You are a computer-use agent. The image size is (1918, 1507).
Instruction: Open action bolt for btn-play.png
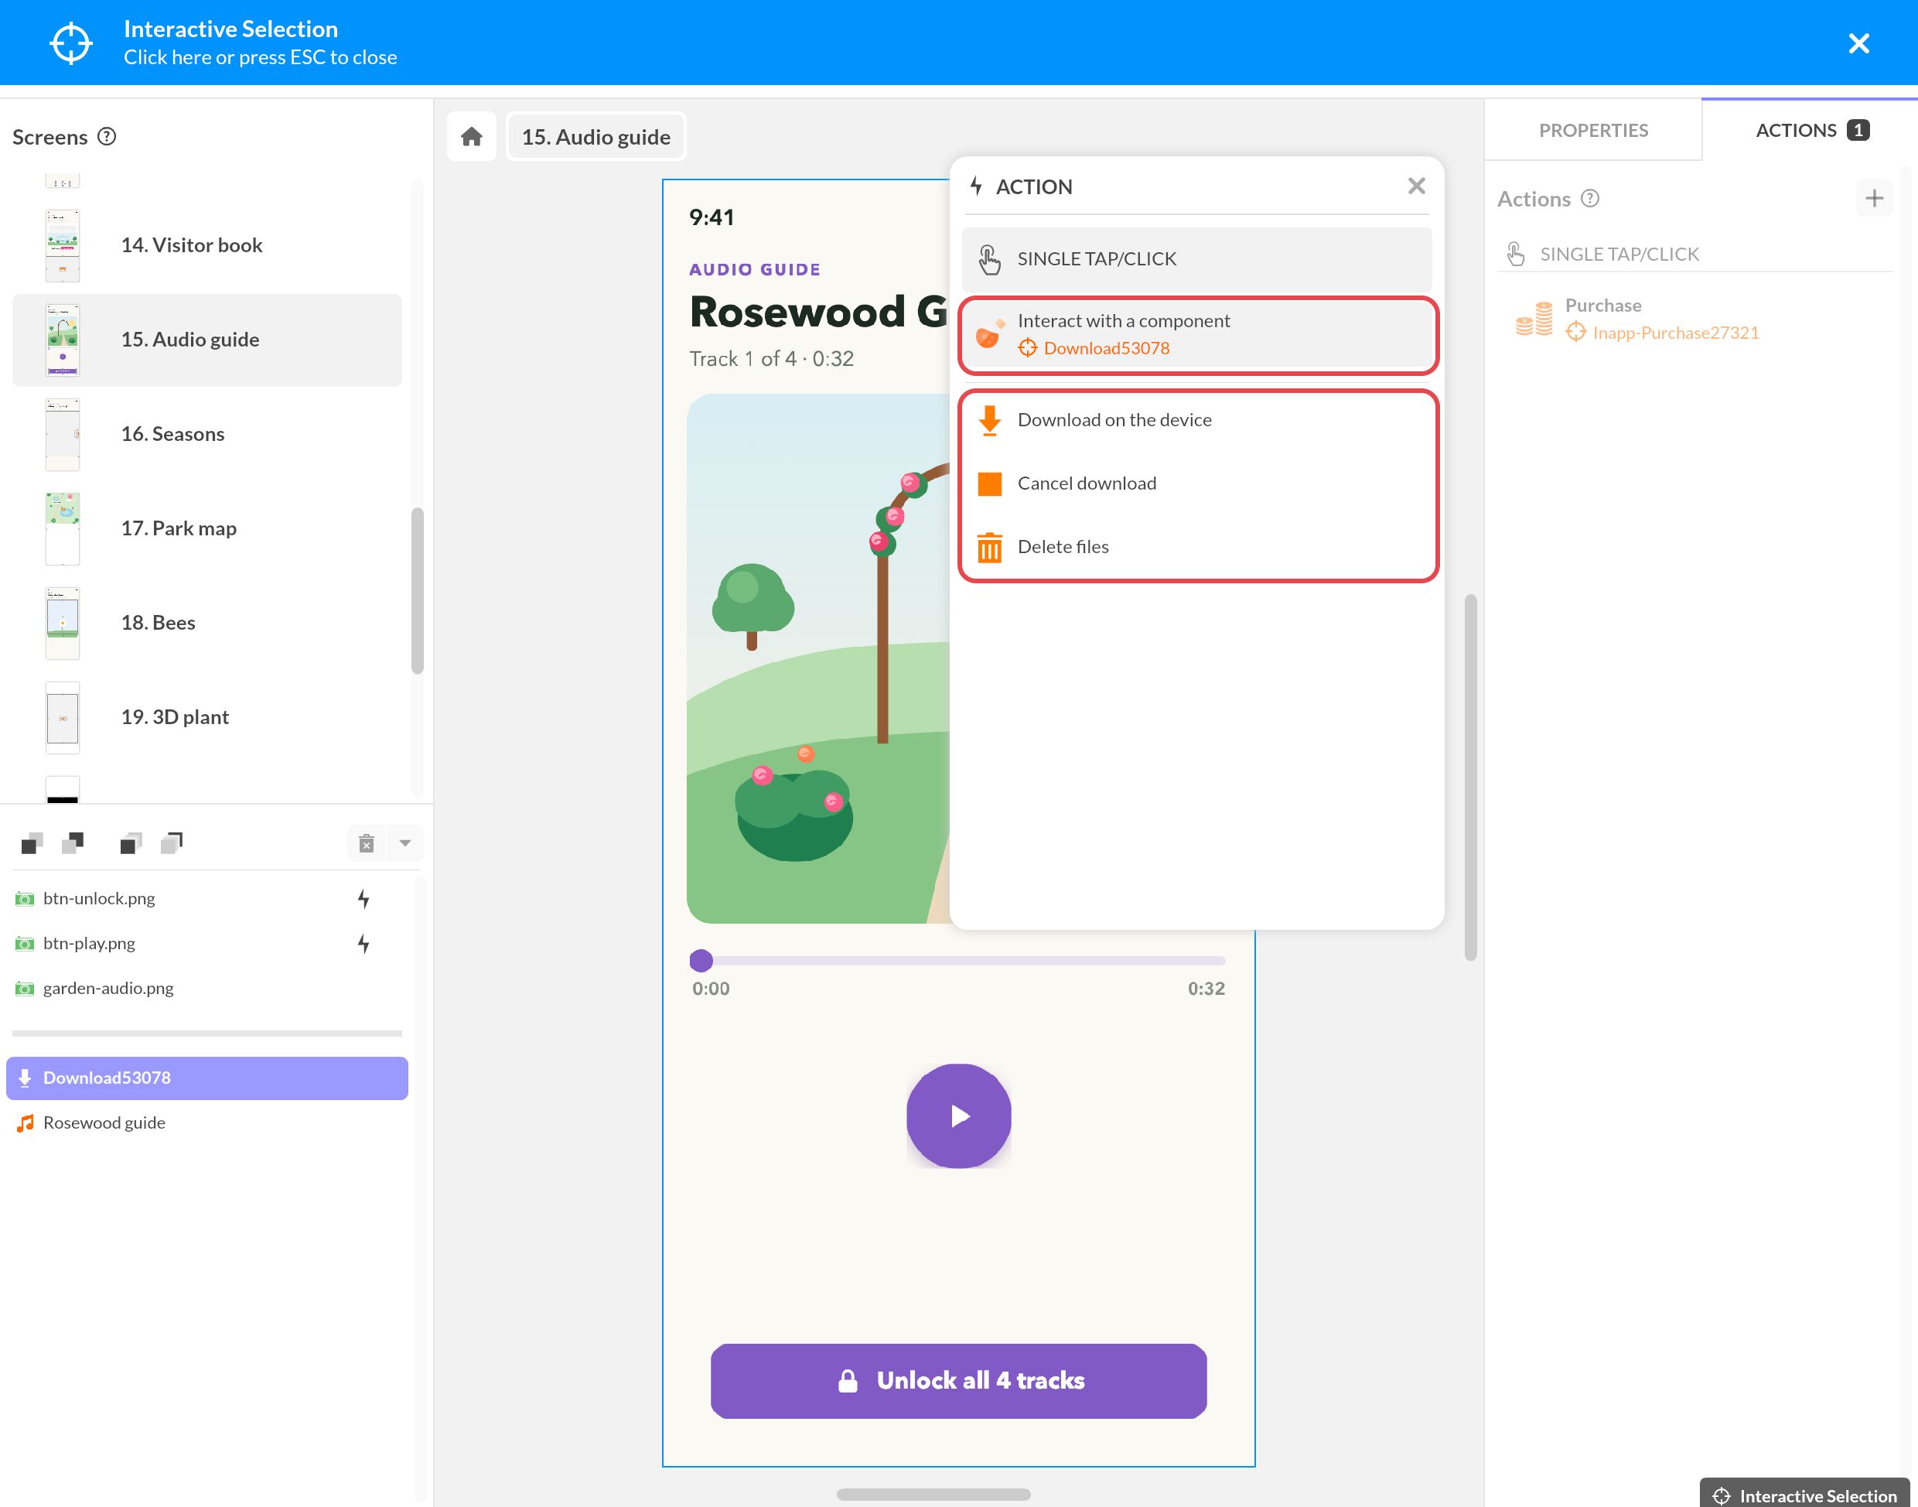(363, 943)
